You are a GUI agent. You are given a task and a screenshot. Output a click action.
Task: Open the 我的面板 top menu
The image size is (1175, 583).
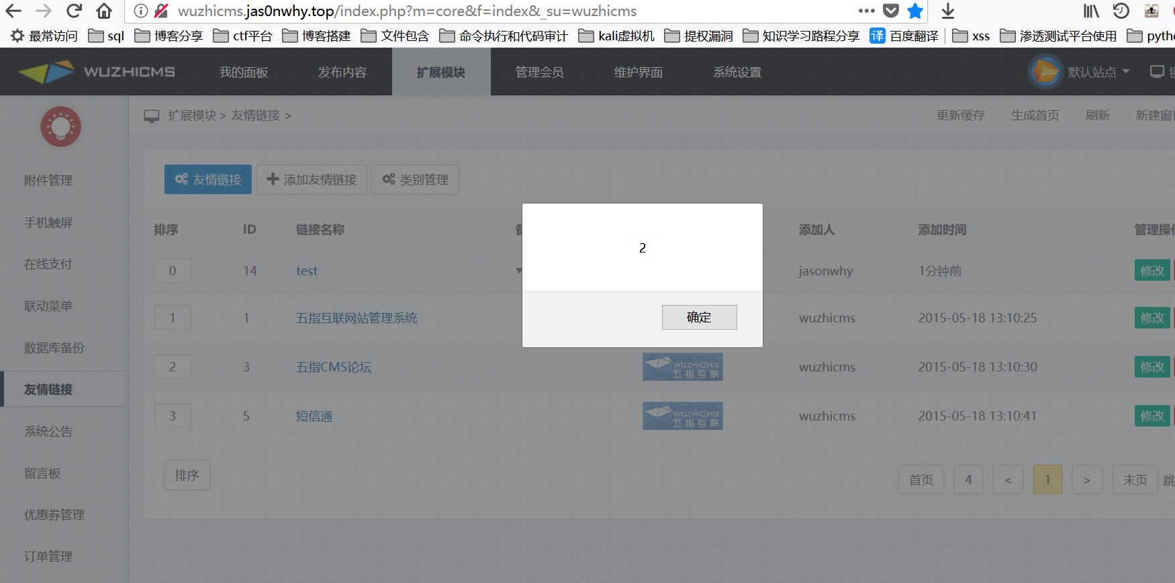[244, 72]
